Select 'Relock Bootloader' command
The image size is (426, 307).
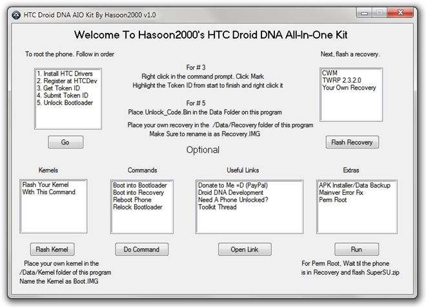[137, 207]
